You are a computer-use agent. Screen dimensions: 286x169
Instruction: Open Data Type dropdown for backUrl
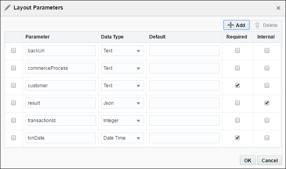(123, 50)
